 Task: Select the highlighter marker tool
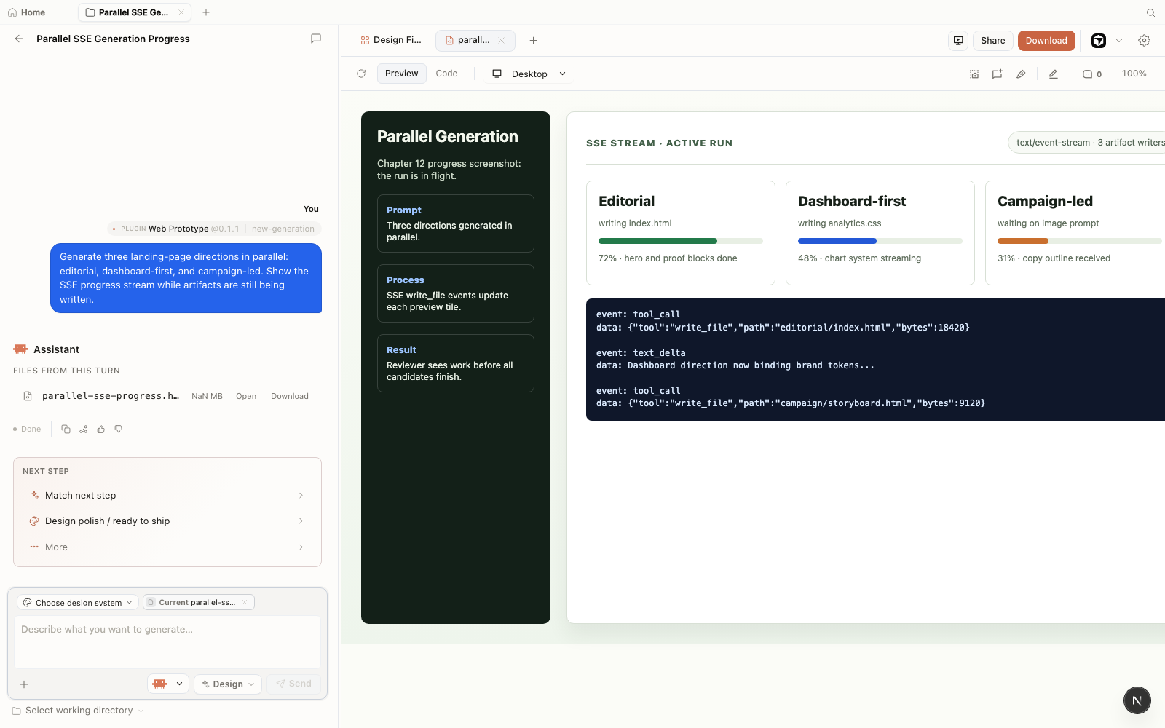tap(1021, 74)
